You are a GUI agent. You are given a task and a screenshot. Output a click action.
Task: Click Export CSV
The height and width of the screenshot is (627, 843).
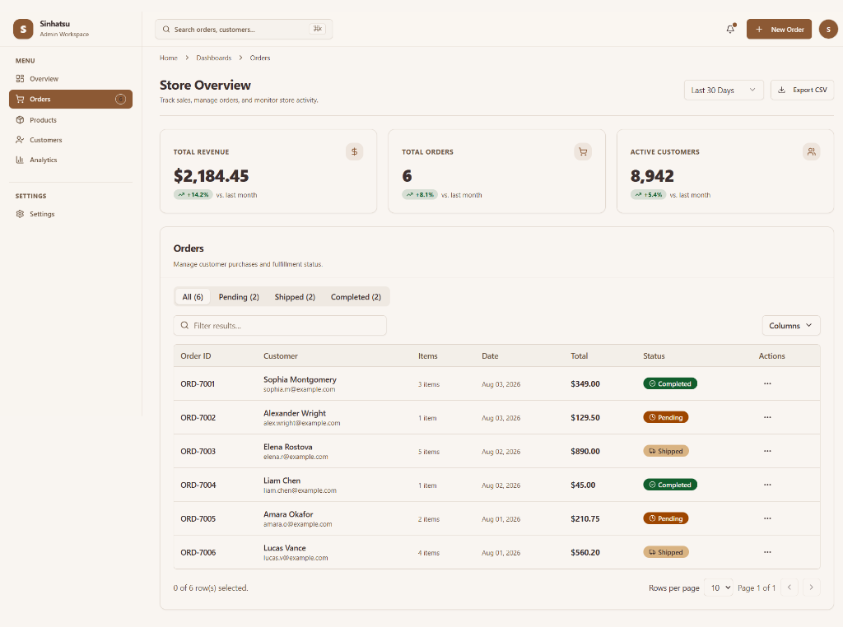click(x=802, y=90)
